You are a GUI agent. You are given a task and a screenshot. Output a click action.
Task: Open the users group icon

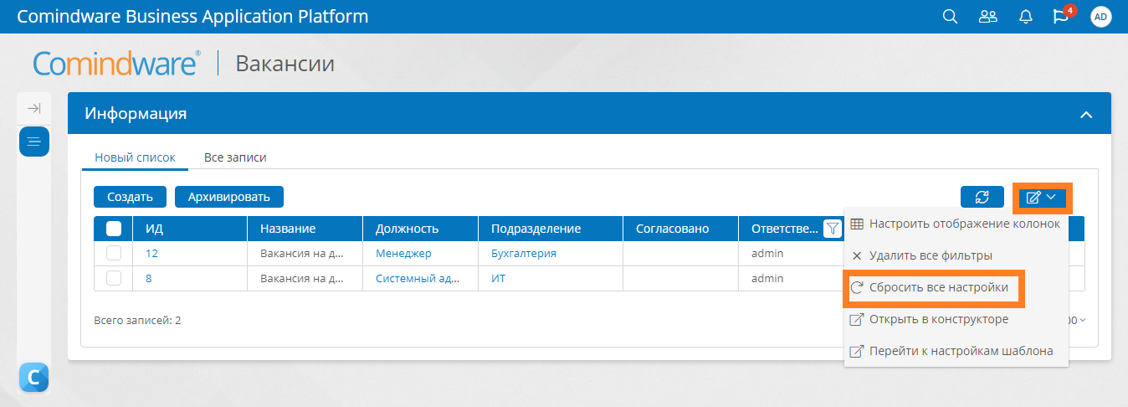coord(988,17)
